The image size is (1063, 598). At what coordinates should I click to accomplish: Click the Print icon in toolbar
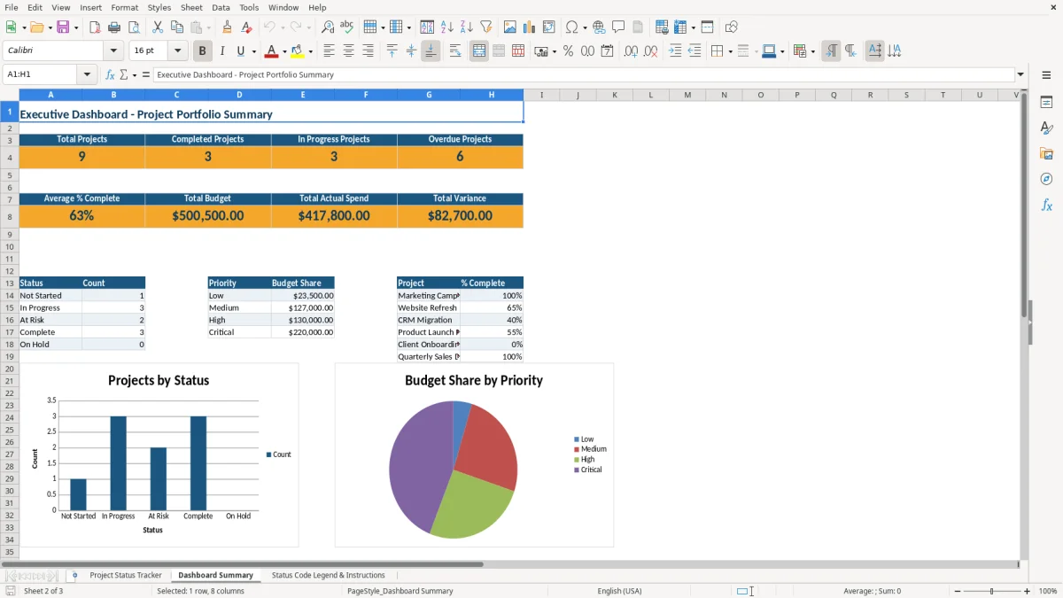(113, 27)
